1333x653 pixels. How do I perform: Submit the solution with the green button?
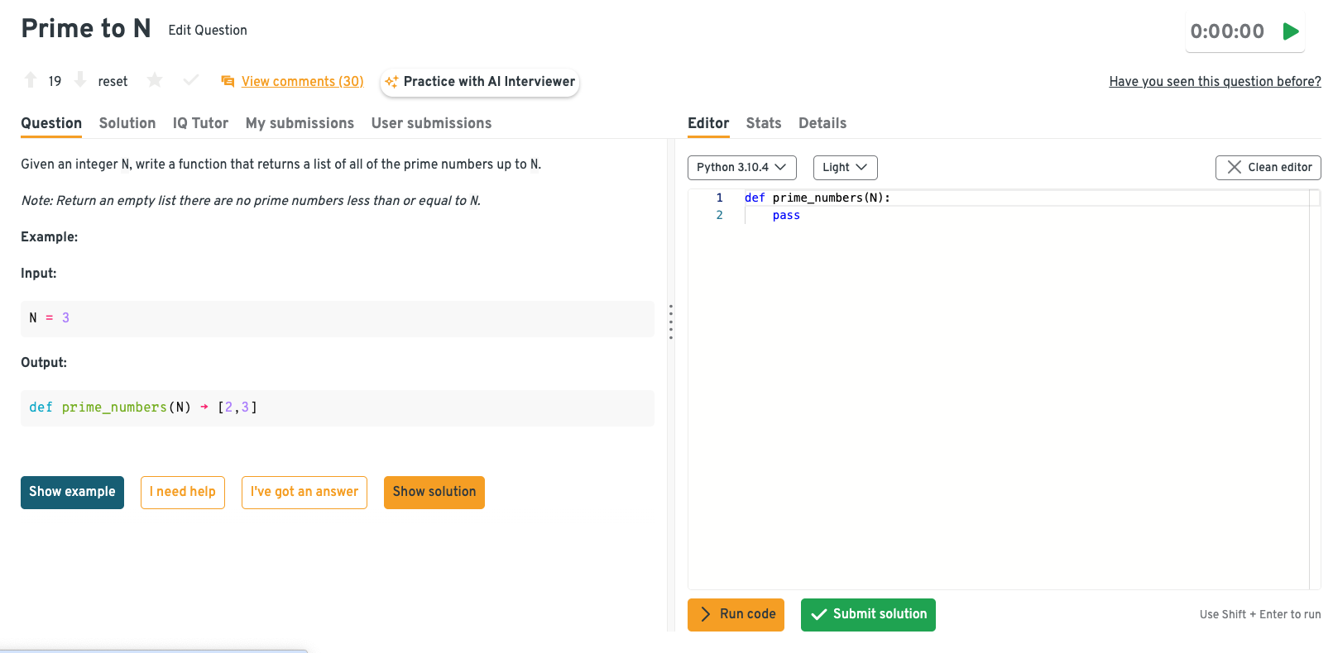pos(868,614)
